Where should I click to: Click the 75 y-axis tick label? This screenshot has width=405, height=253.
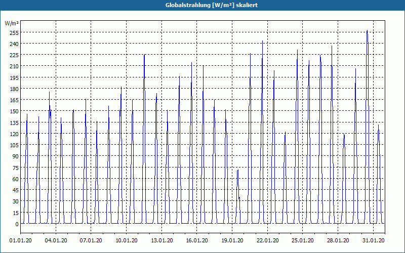coord(16,168)
